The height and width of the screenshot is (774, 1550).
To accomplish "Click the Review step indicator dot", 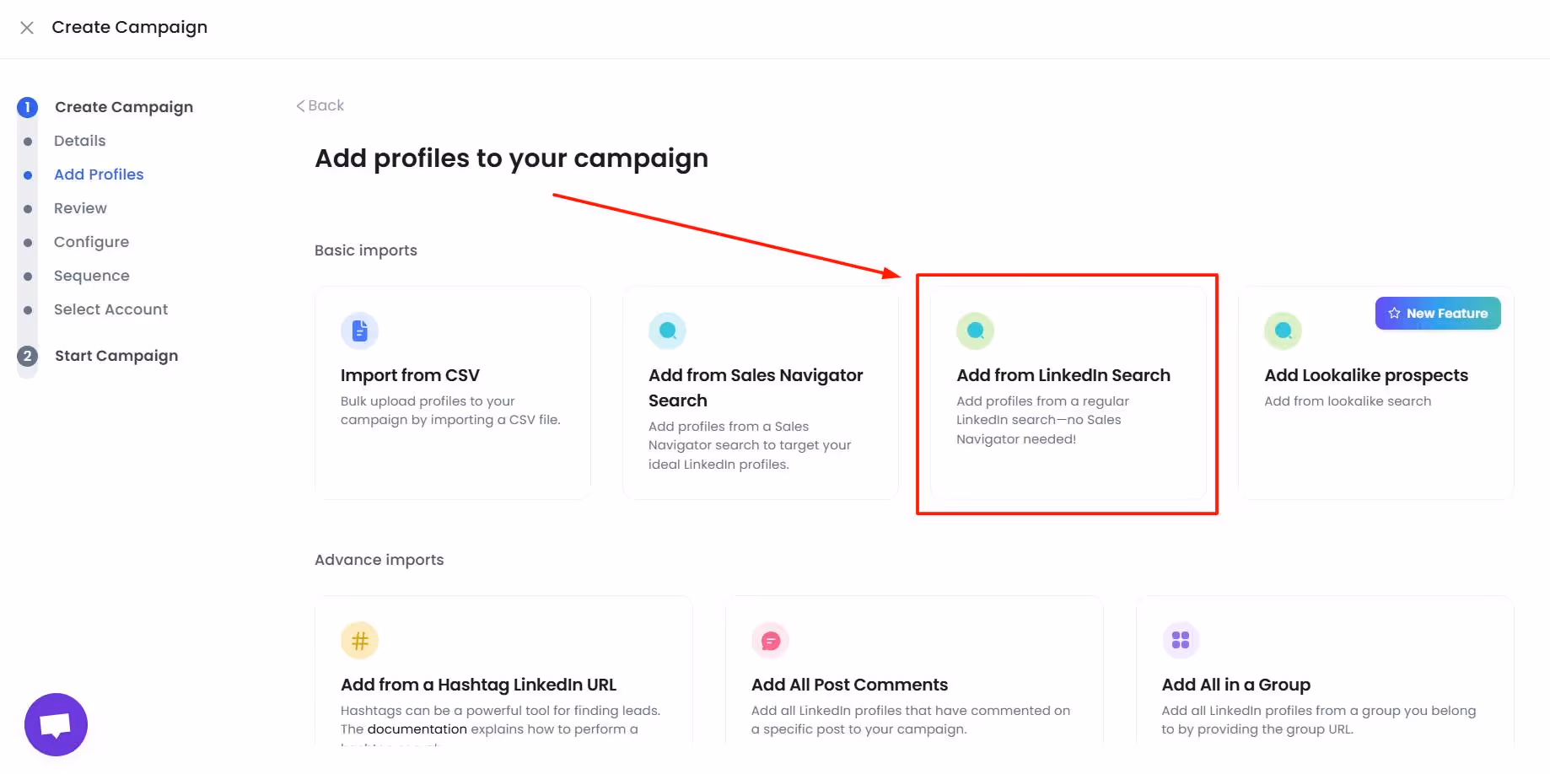I will coord(27,208).
